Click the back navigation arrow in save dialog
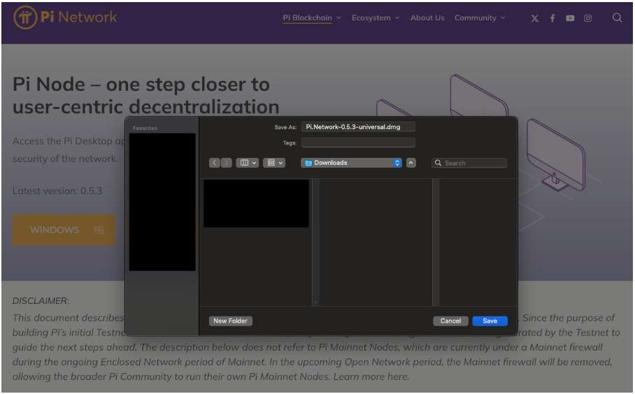Image resolution: width=635 pixels, height=394 pixels. tap(215, 163)
